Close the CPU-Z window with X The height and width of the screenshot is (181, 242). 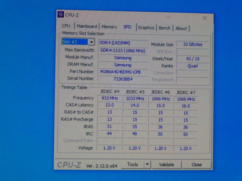(205, 18)
